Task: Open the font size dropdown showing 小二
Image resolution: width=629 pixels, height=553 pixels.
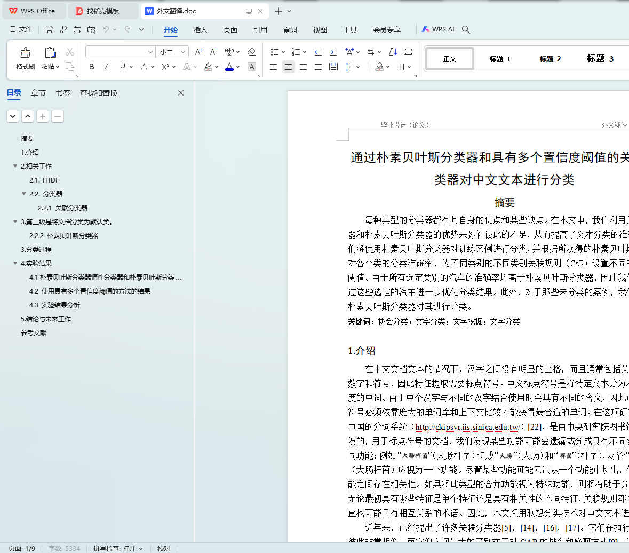Action: (x=183, y=52)
